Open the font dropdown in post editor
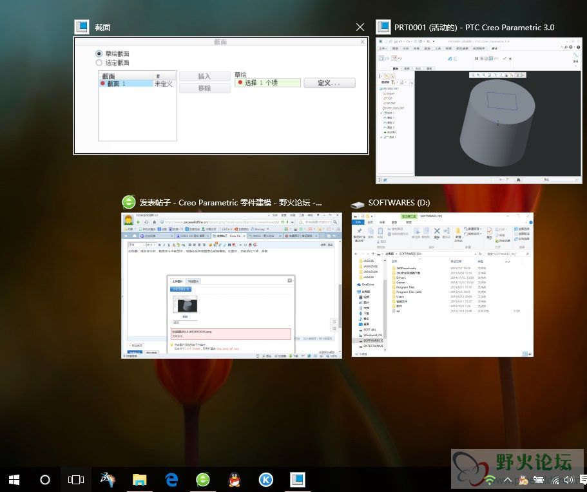587x492 pixels. click(136, 245)
